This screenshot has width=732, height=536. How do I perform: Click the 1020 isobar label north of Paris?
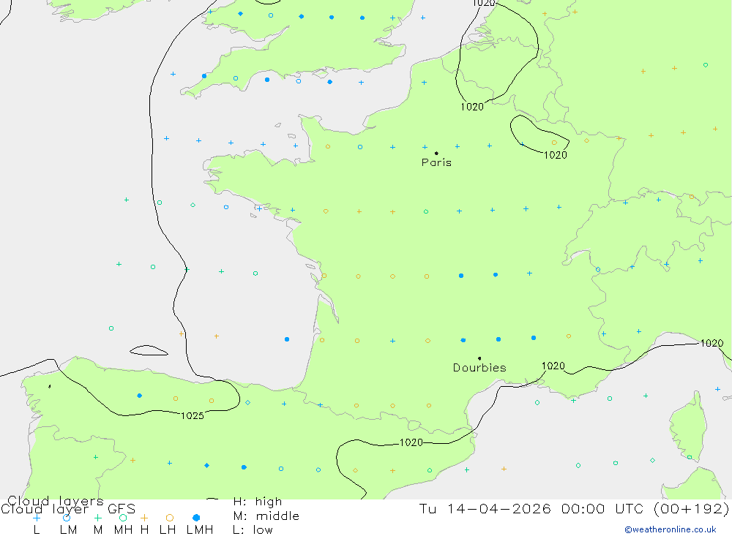point(472,107)
